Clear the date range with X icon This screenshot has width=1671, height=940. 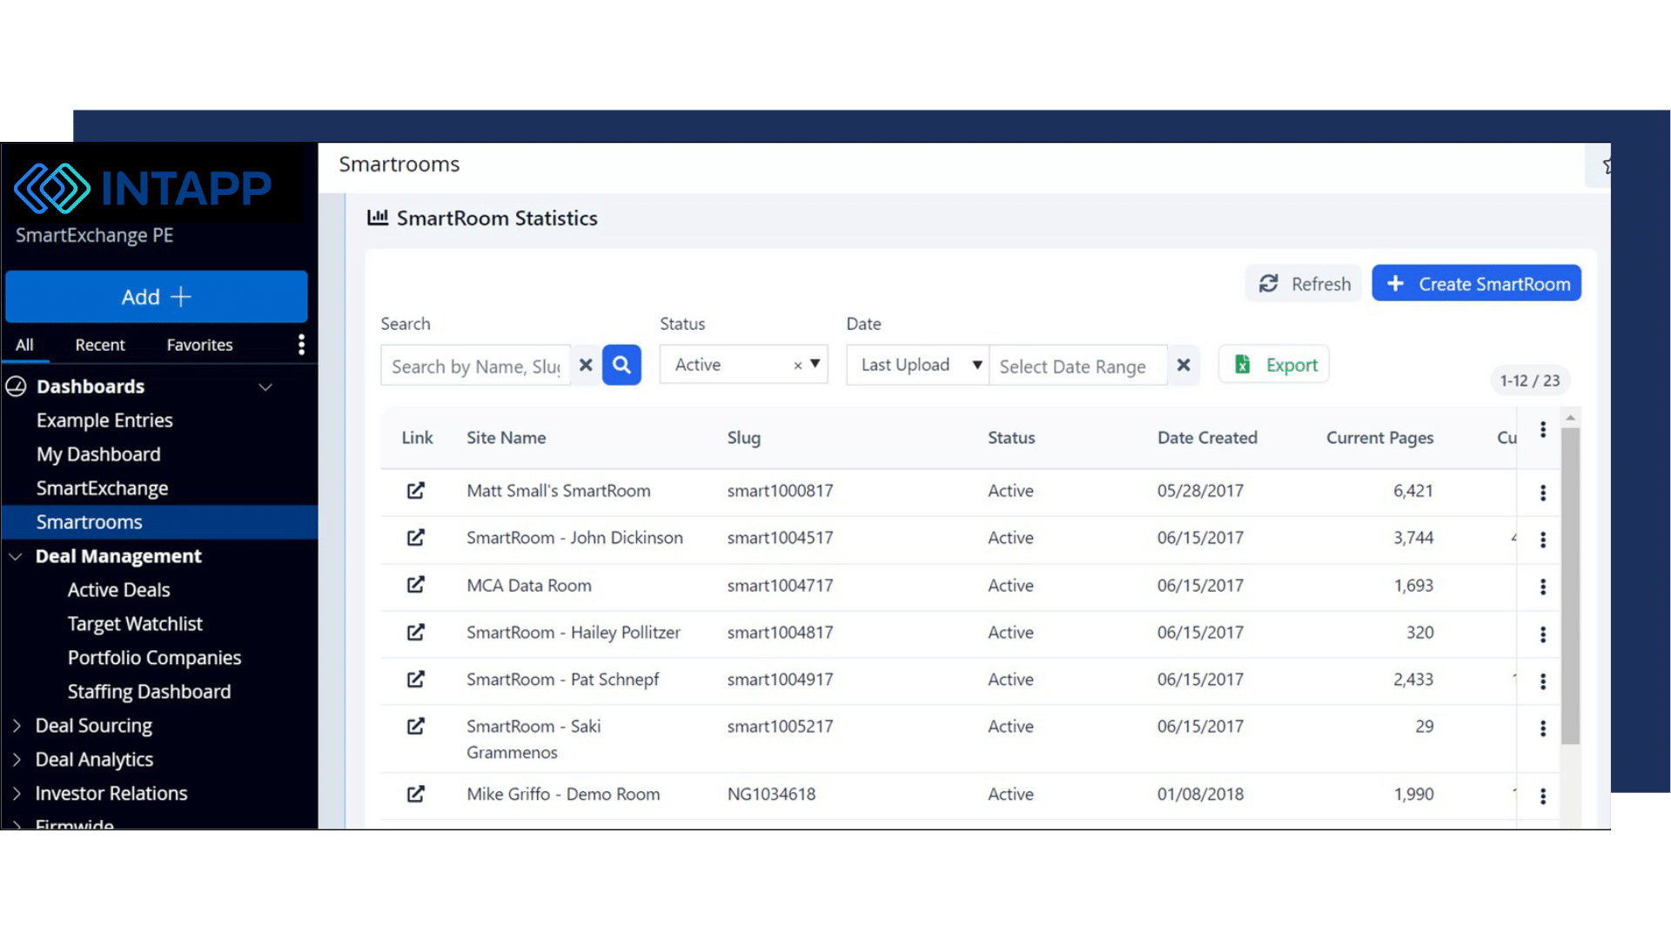[1184, 365]
